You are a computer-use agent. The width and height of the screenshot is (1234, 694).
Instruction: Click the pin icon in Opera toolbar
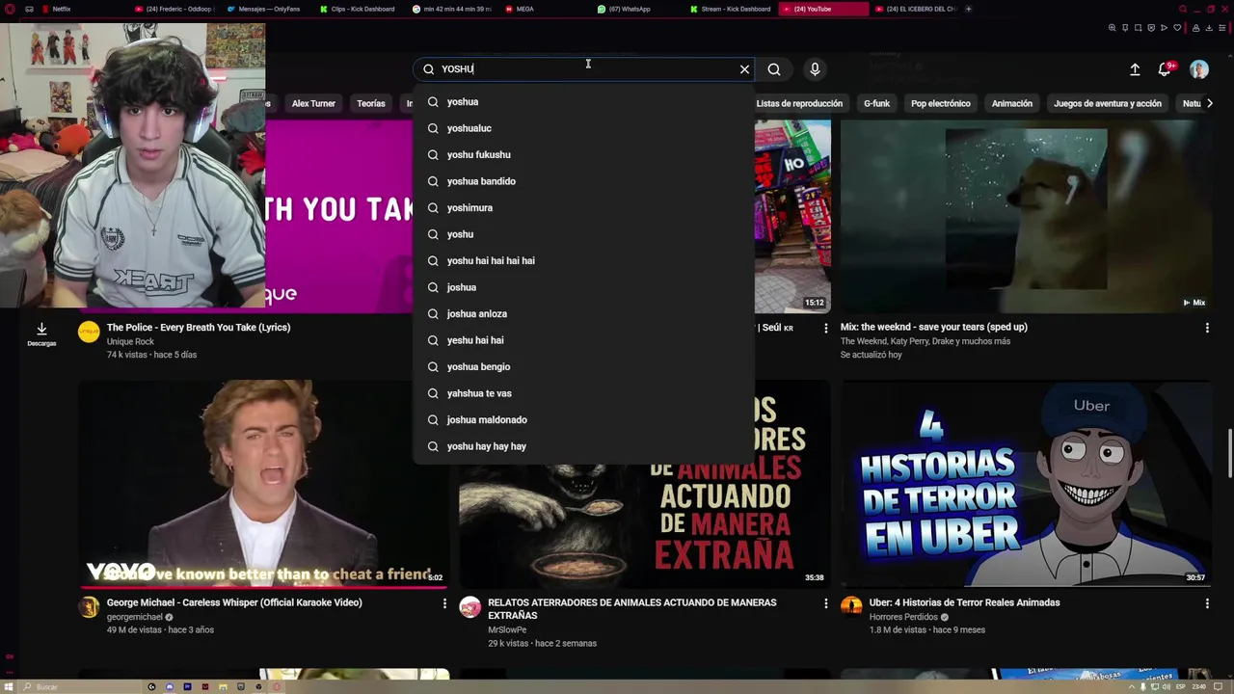1125,28
